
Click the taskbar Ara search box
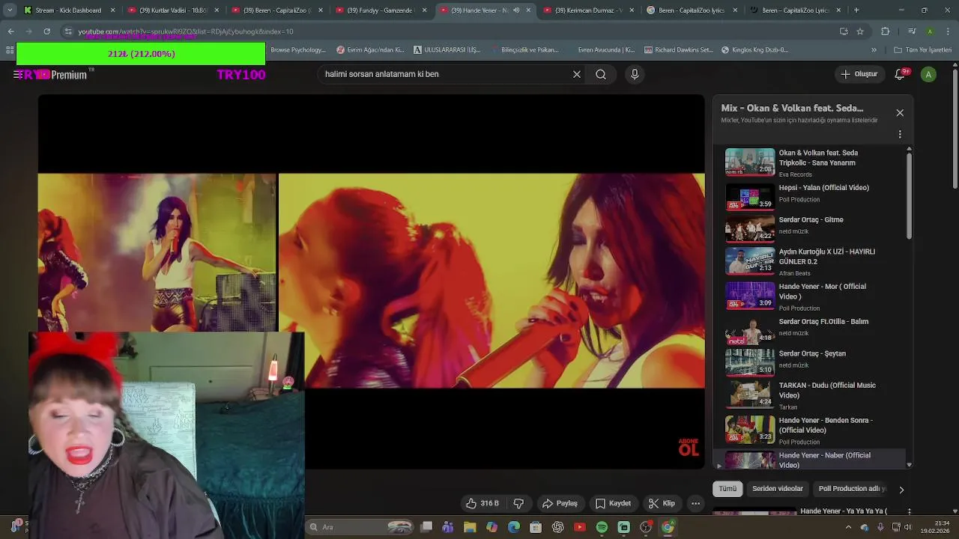pyautogui.click(x=360, y=527)
